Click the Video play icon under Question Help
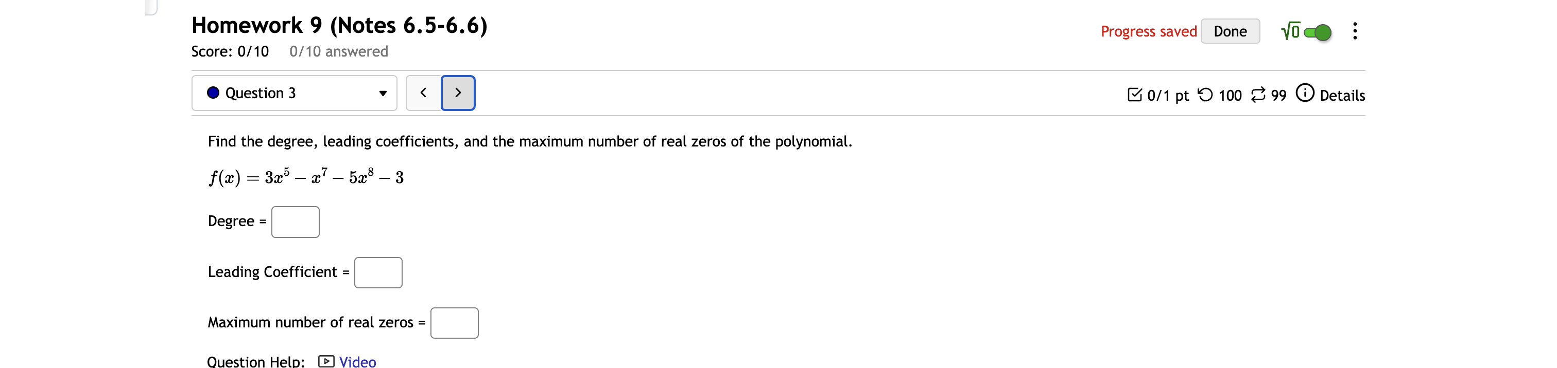 click(326, 361)
